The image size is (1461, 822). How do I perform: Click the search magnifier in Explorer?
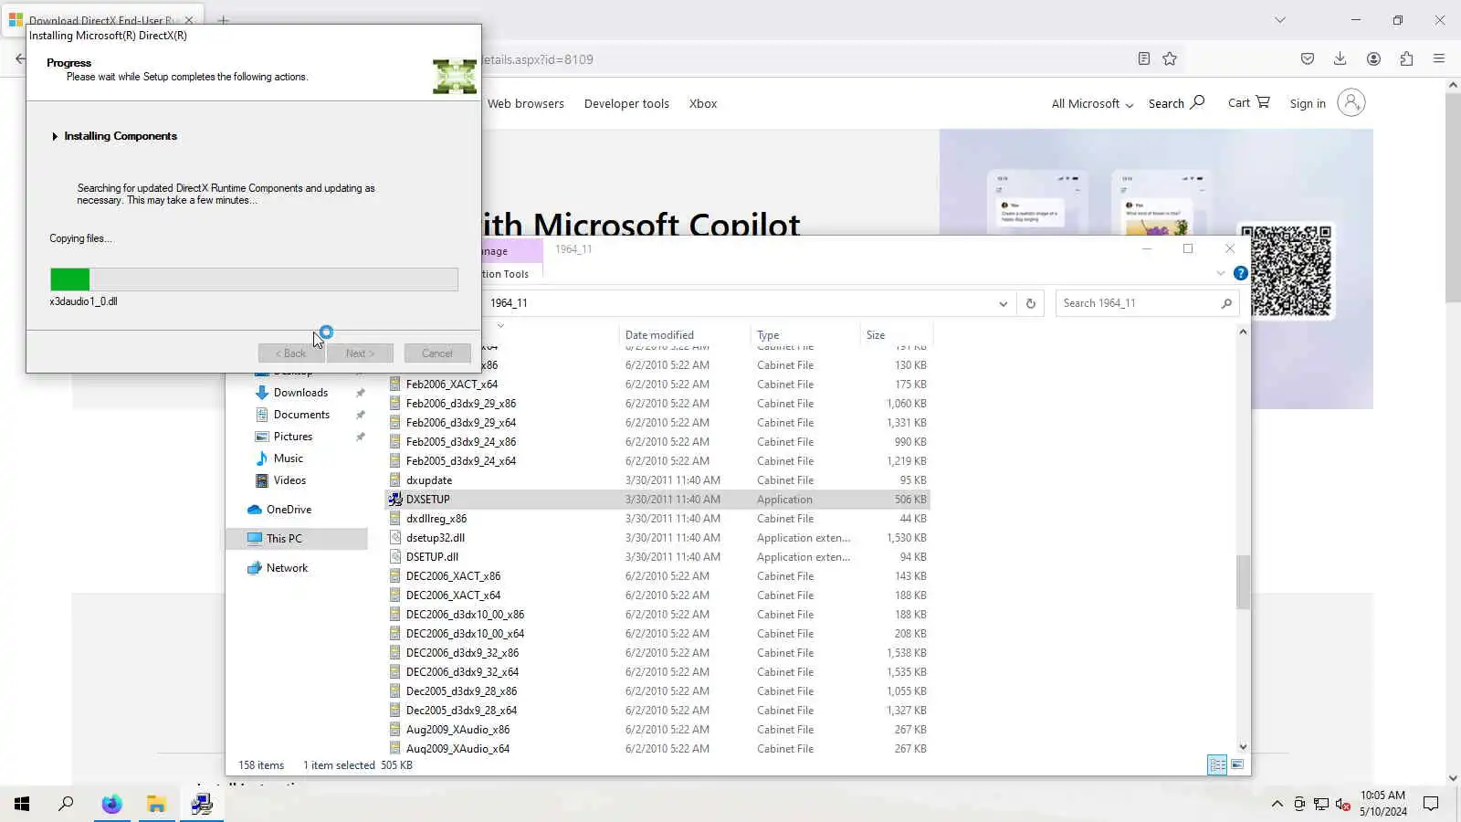pos(1226,303)
